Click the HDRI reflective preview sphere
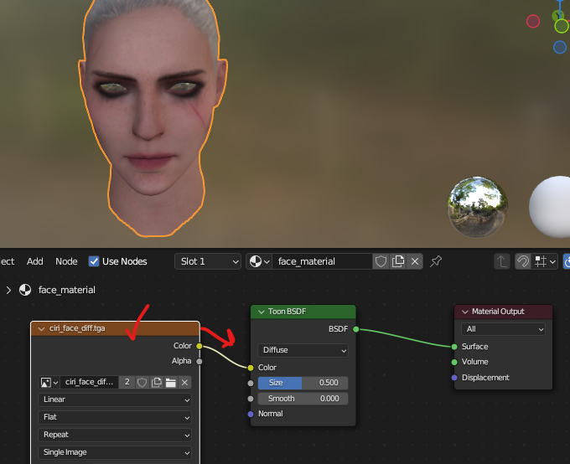 point(477,207)
